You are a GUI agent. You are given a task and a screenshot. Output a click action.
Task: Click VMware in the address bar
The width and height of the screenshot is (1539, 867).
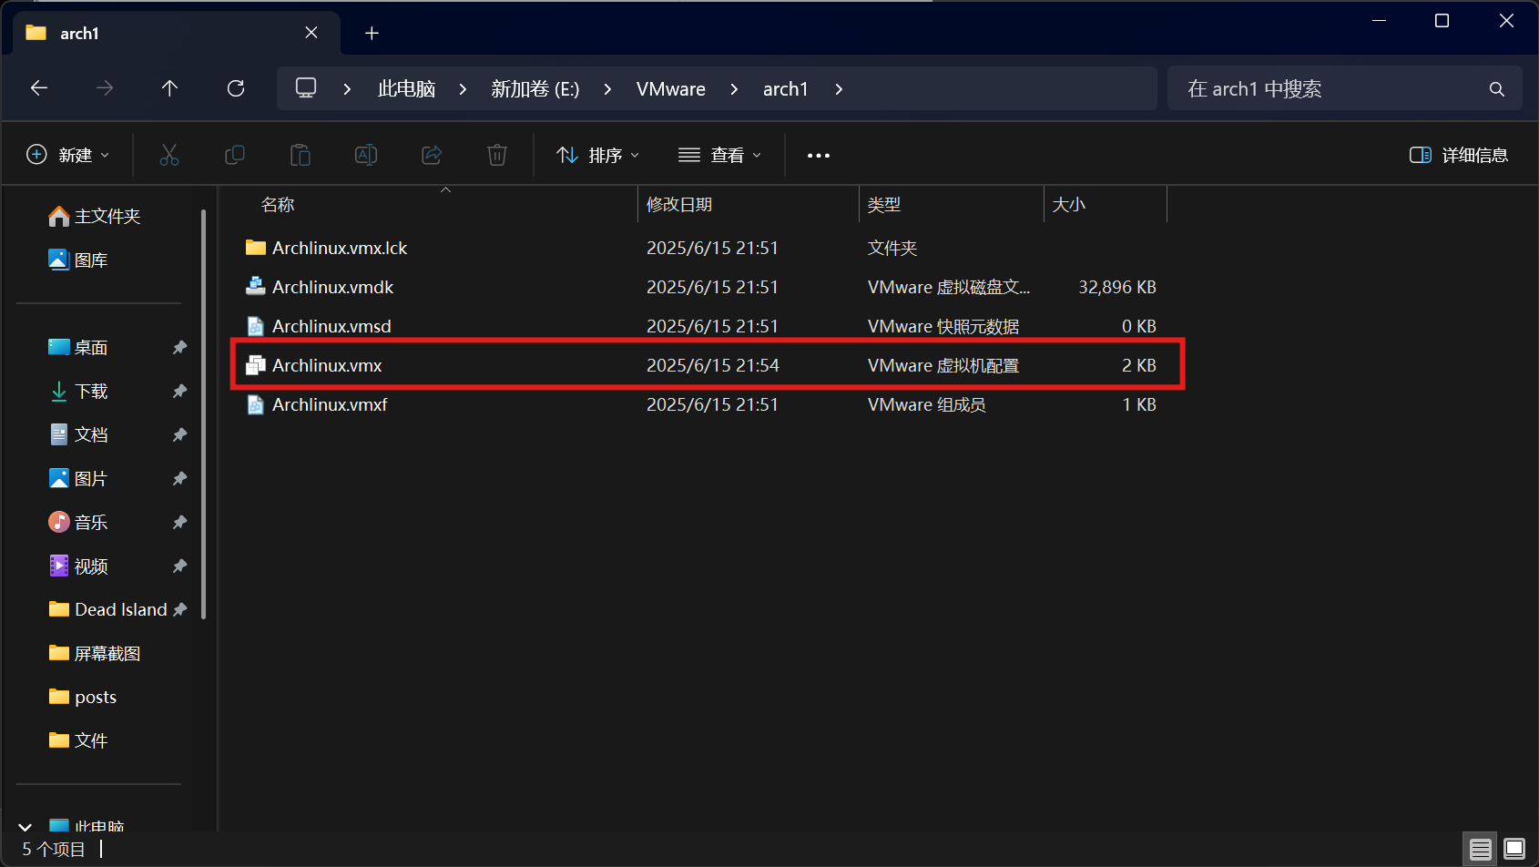click(x=671, y=89)
